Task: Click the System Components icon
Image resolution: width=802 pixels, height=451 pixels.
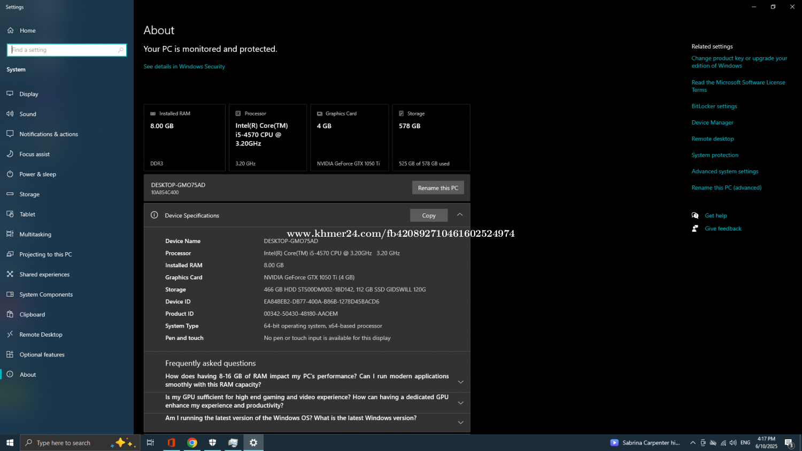Action: coord(10,294)
